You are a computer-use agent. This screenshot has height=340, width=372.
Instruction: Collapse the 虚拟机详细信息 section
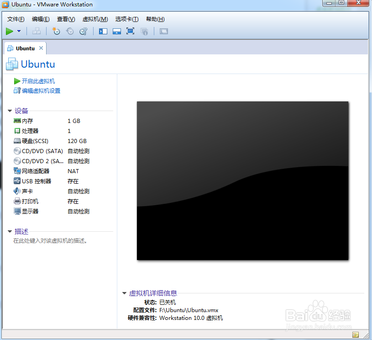click(124, 293)
